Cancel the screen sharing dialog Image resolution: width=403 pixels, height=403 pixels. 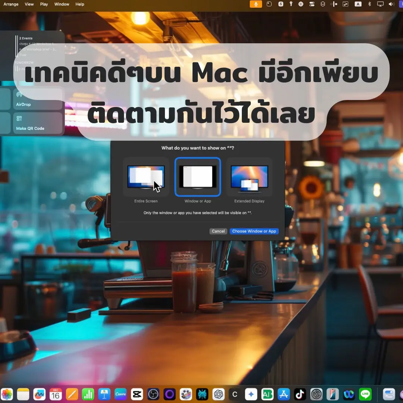(218, 231)
